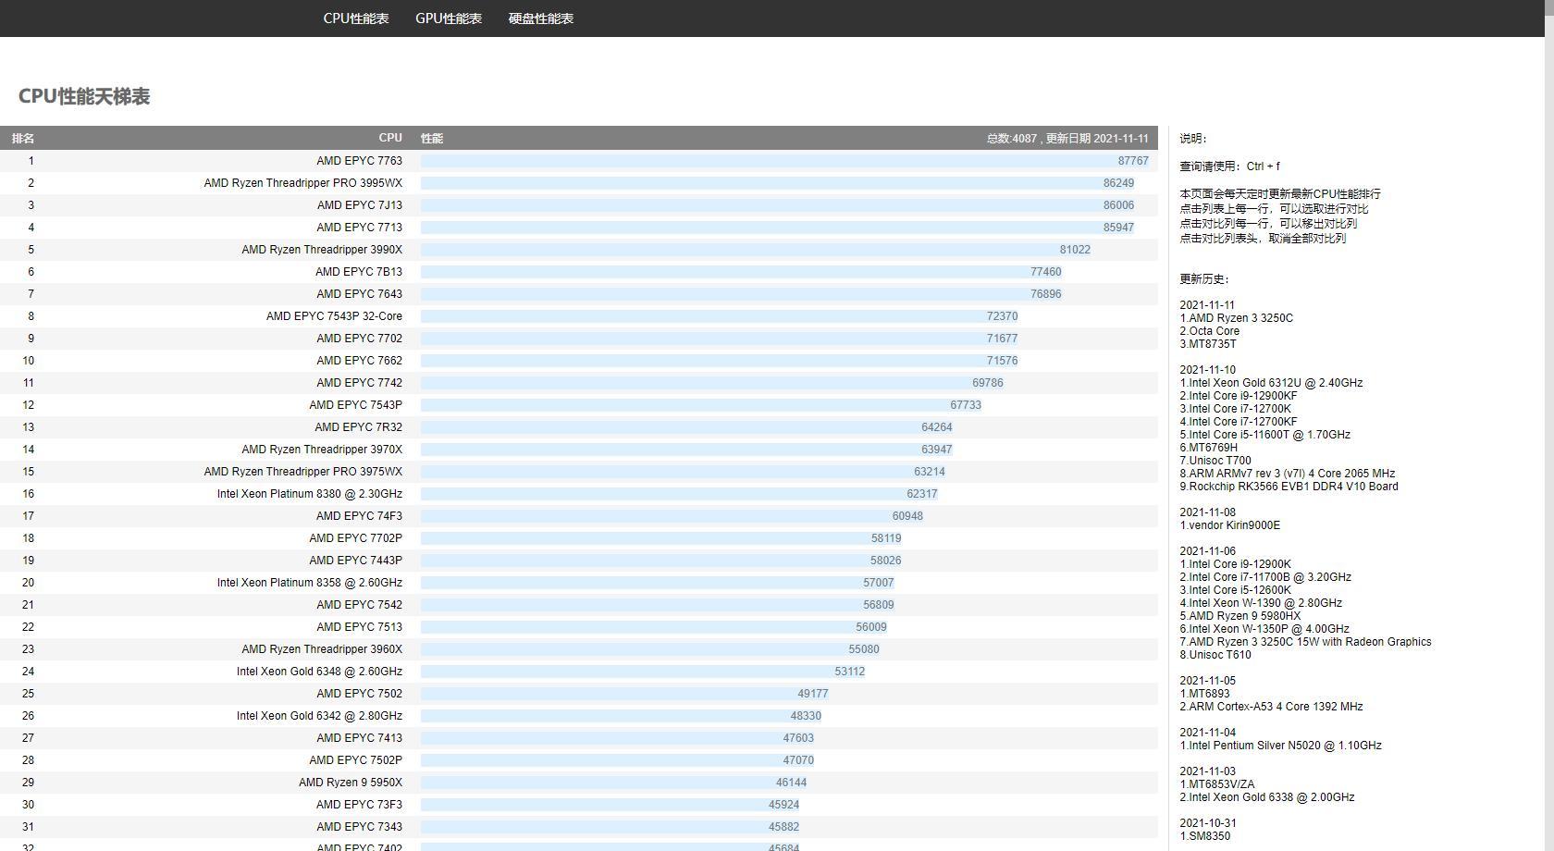Switch to the GPU性能表 tab
The height and width of the screenshot is (851, 1554).
click(448, 18)
